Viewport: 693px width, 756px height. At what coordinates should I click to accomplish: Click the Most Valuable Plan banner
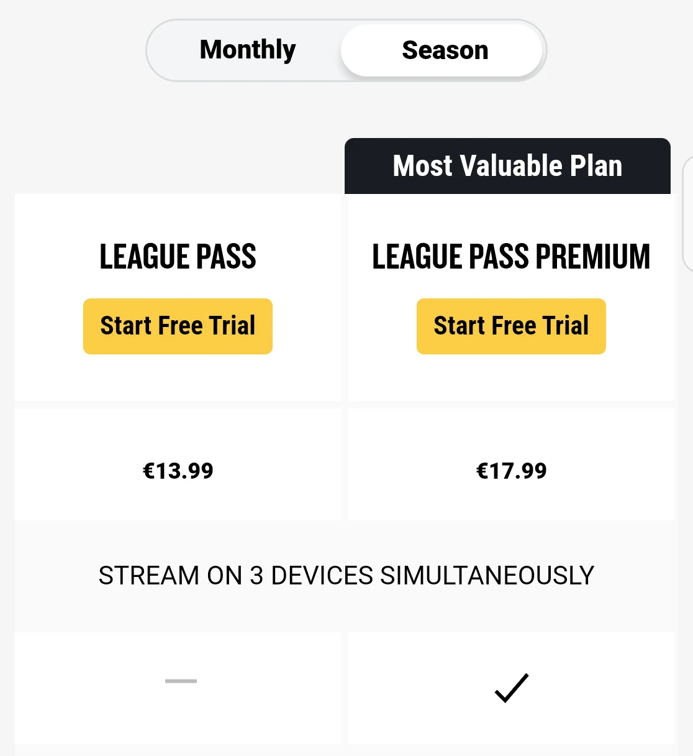[507, 166]
